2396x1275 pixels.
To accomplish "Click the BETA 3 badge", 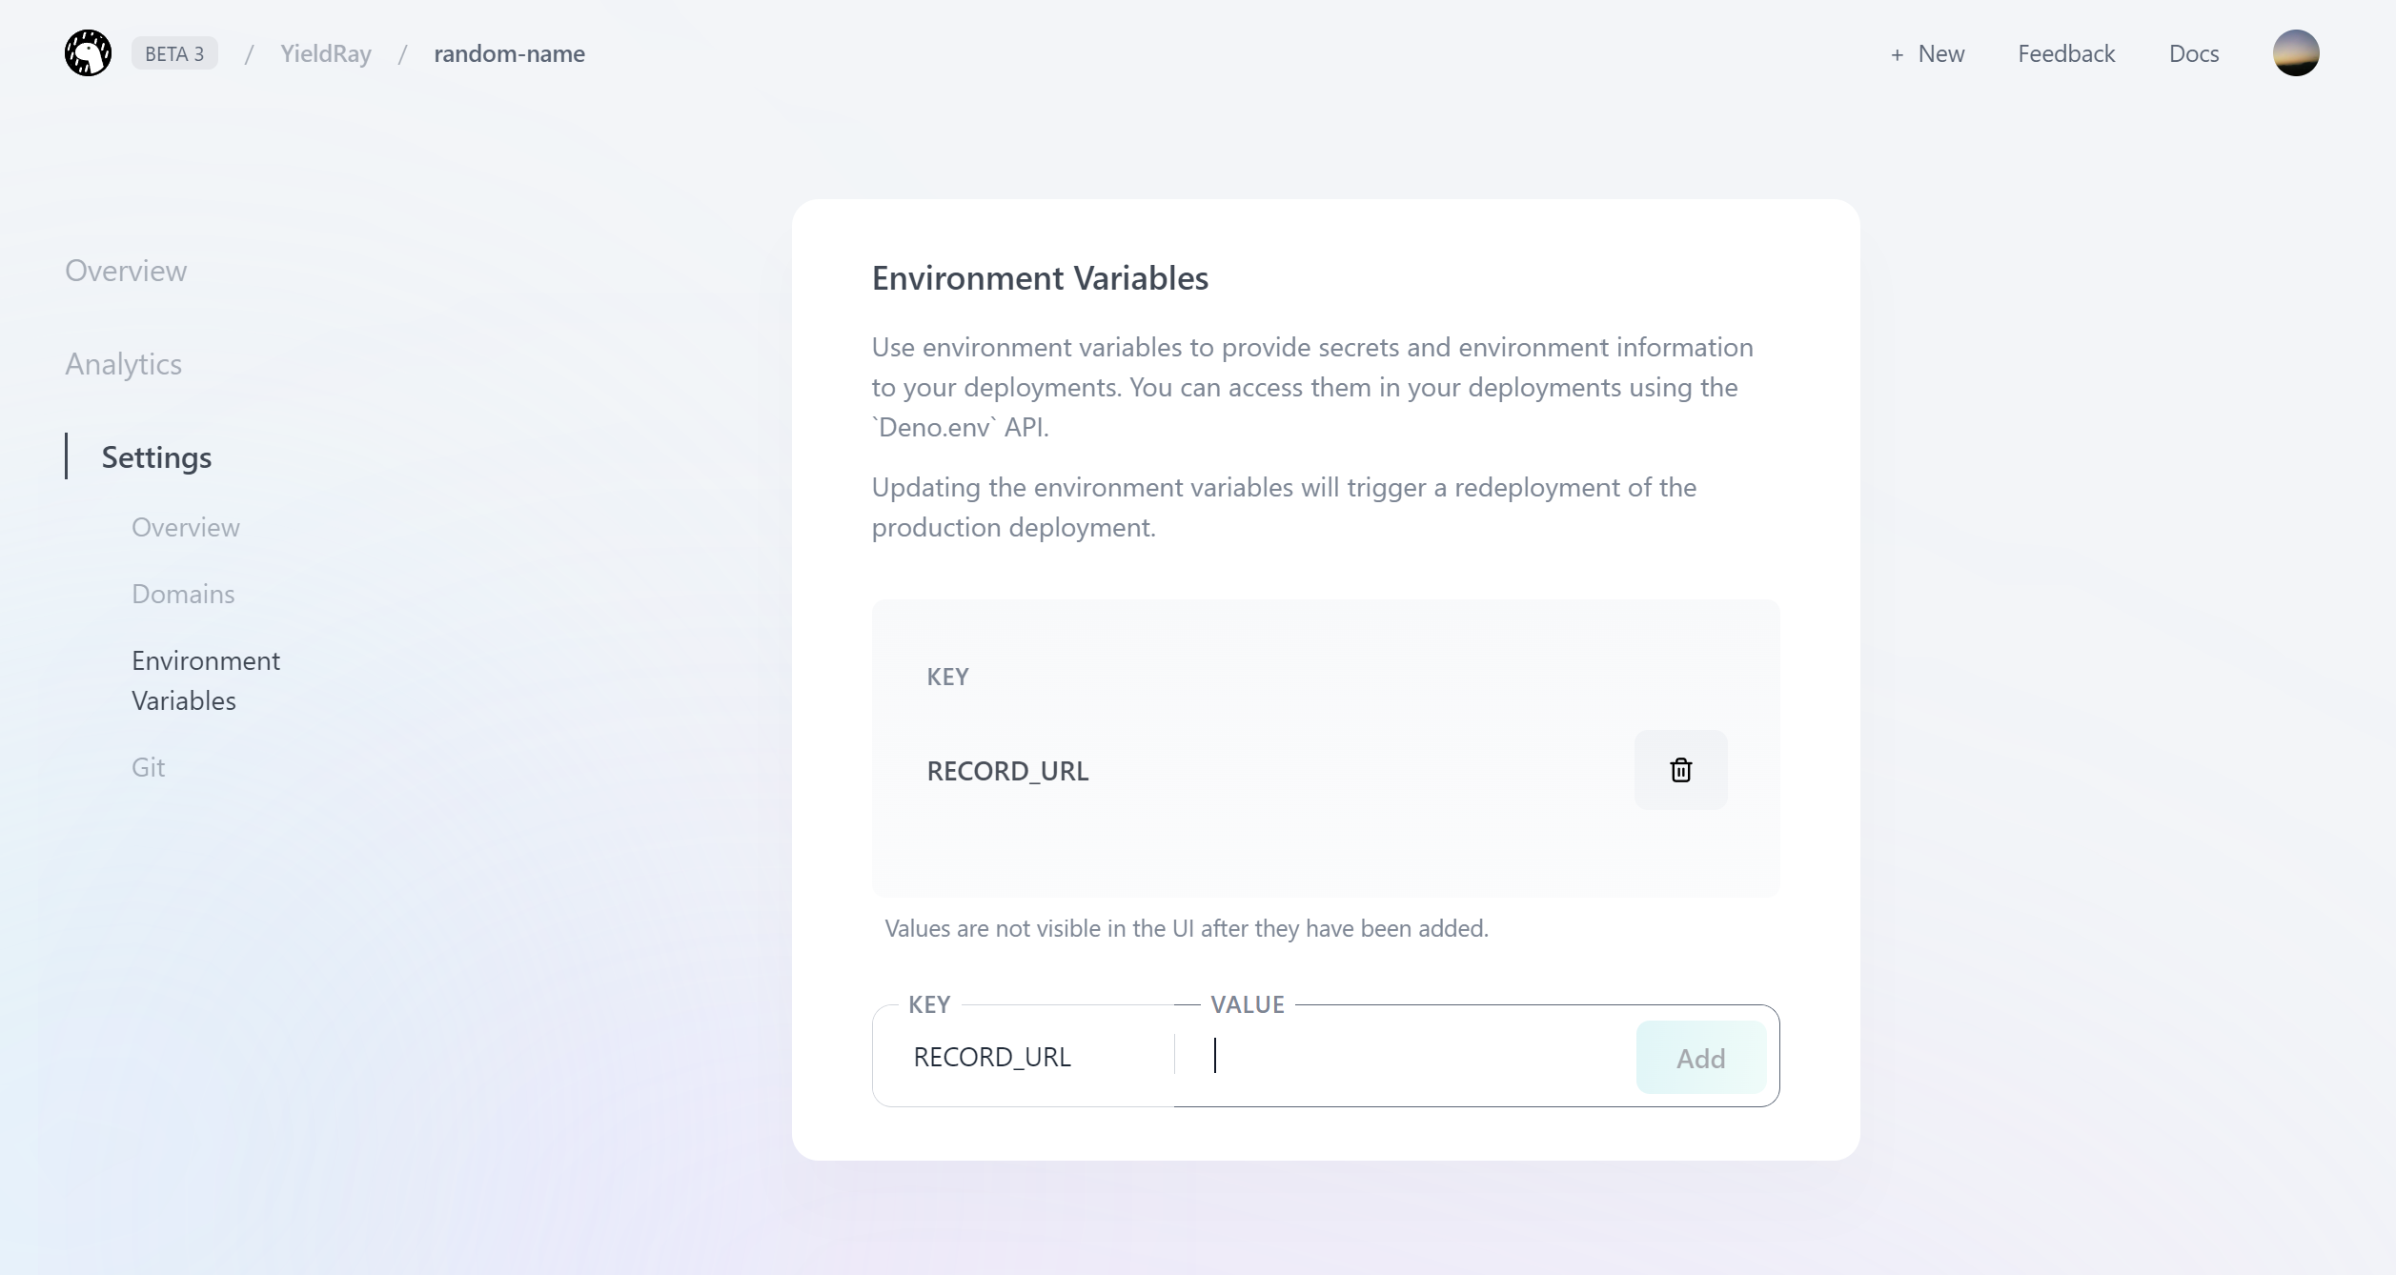I will point(174,53).
